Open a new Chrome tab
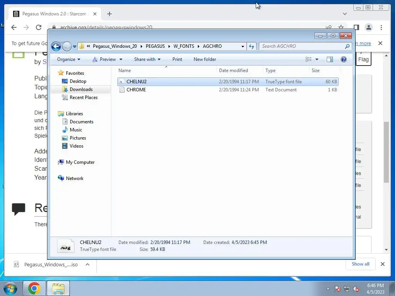The width and height of the screenshot is (395, 296). tap(109, 14)
